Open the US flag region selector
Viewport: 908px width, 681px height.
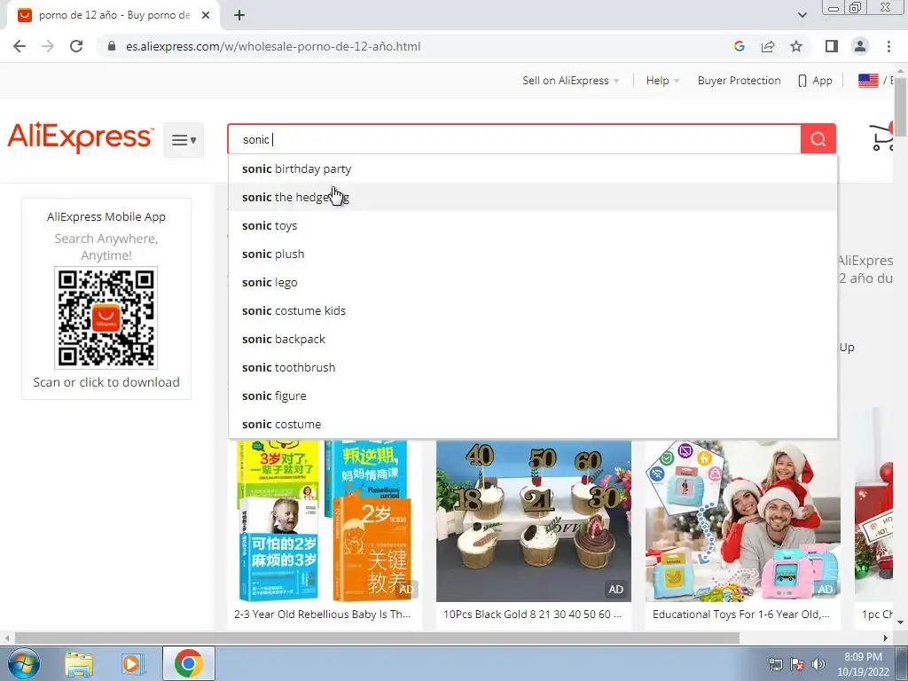coord(868,81)
